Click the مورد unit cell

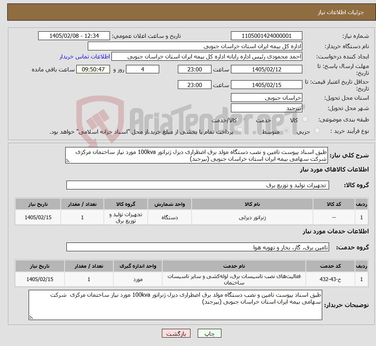pyautogui.click(x=138, y=279)
